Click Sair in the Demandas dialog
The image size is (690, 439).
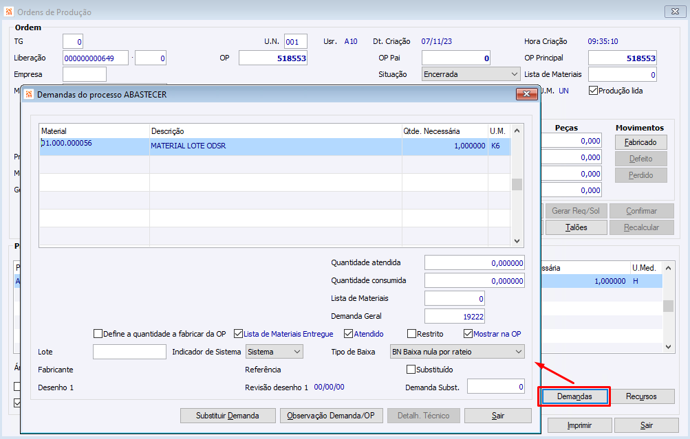[497, 415]
